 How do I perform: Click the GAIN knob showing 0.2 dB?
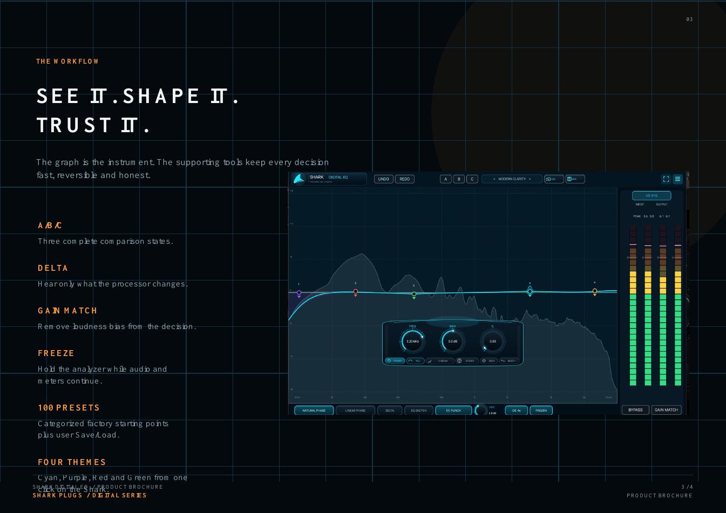tap(452, 341)
